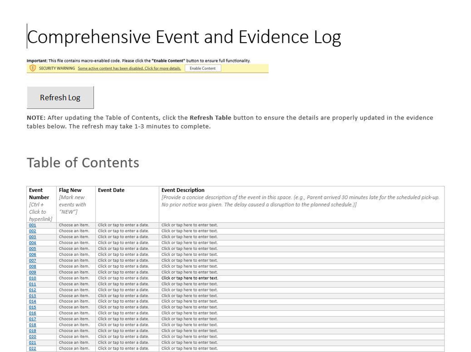Image resolution: width=471 pixels, height=352 pixels.
Task: Open the Flag New dropdown for event 021
Action: [x=74, y=343]
